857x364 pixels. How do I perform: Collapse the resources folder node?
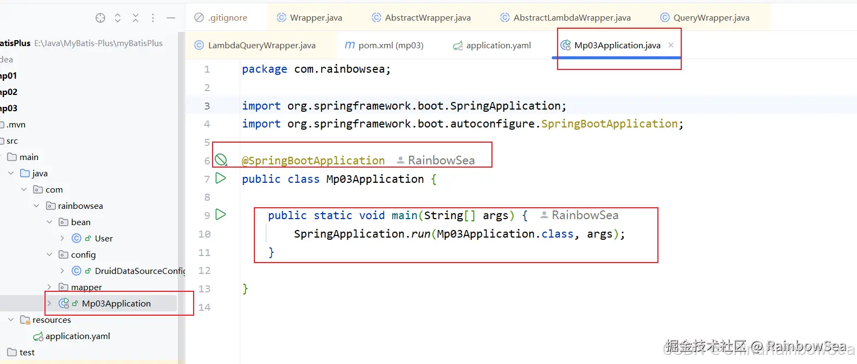pos(11,320)
